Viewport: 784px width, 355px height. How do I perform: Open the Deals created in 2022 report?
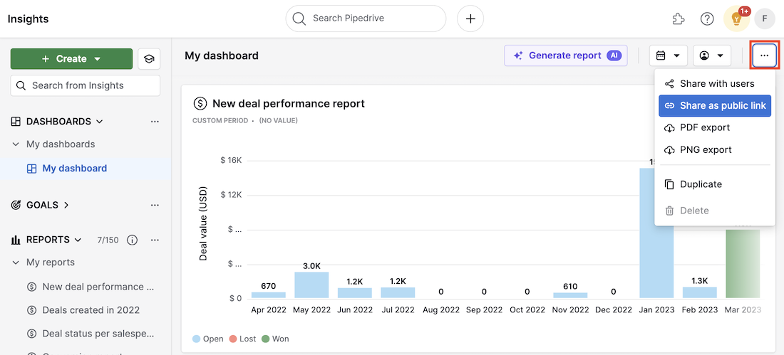pyautogui.click(x=91, y=310)
